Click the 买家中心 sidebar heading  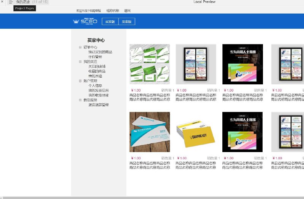(96, 40)
